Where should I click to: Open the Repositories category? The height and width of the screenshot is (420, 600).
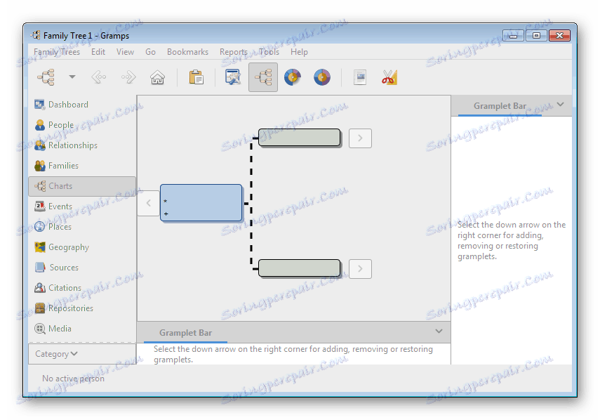point(64,308)
